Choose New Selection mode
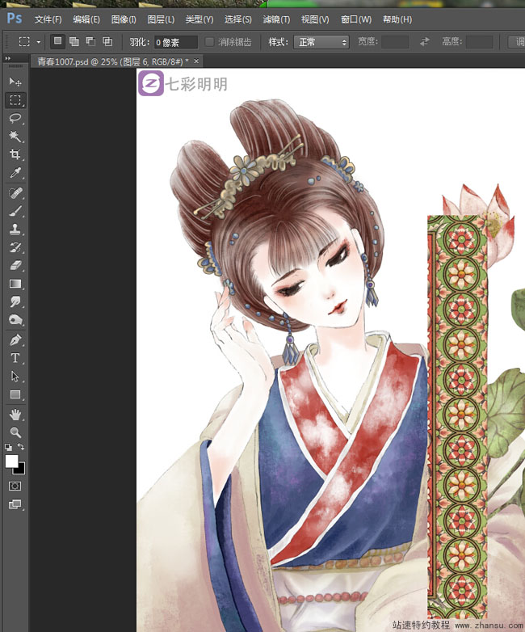 point(57,41)
